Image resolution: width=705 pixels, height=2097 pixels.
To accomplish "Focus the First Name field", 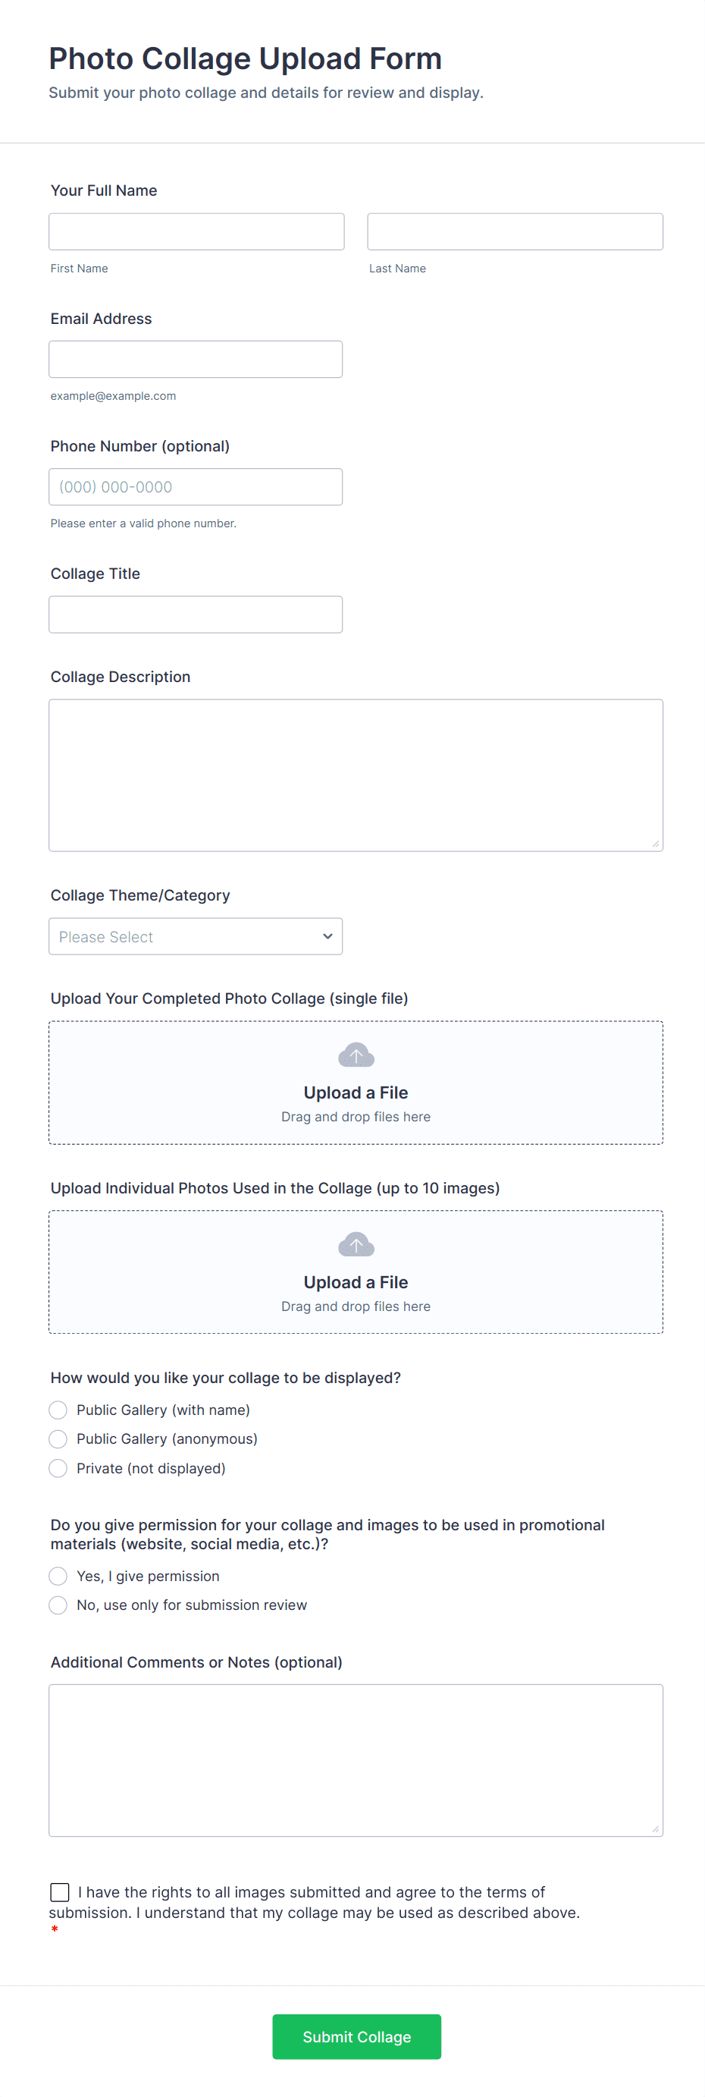I will (197, 232).
